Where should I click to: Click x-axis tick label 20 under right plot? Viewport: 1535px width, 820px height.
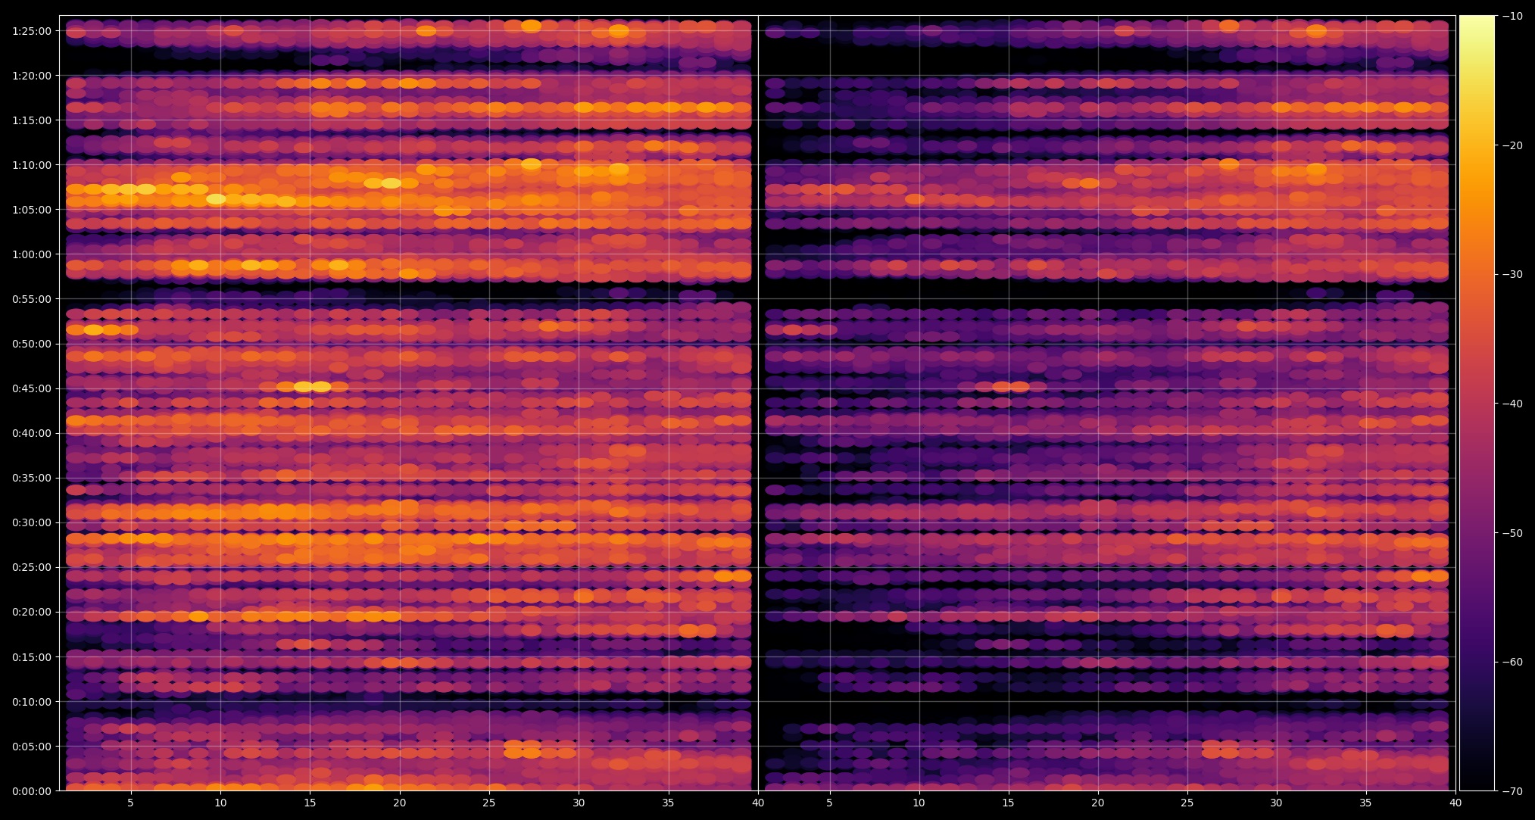pos(1097,803)
